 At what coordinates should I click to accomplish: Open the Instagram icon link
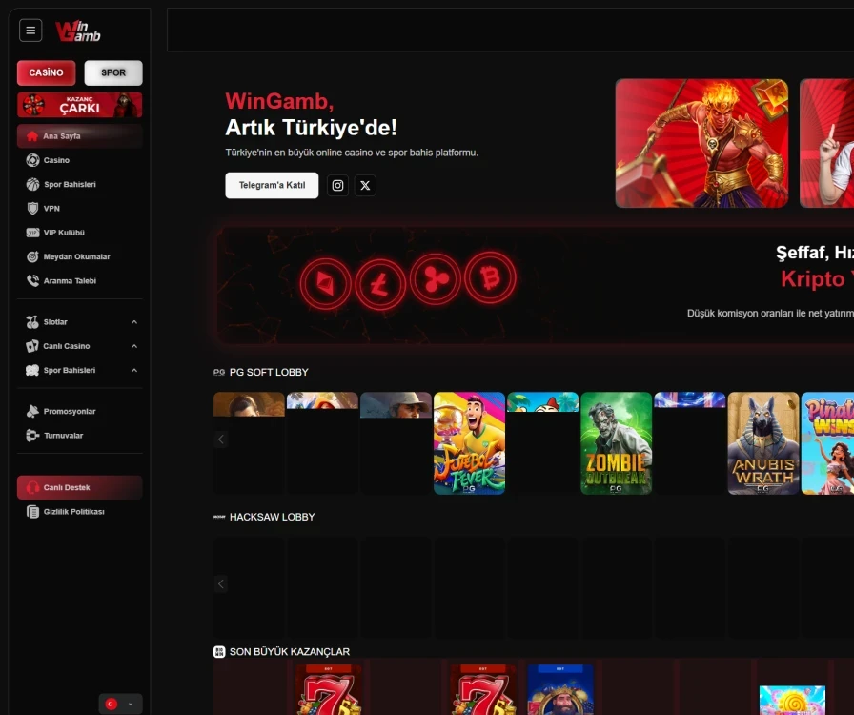[337, 185]
